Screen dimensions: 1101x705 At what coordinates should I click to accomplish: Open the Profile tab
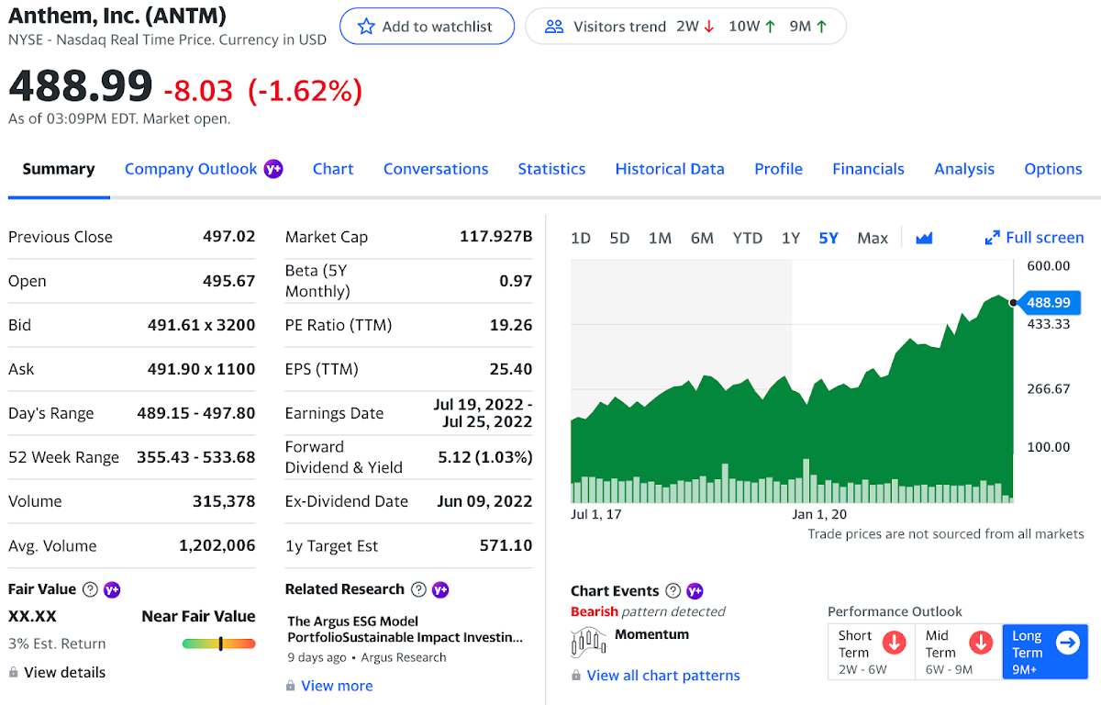pos(778,169)
